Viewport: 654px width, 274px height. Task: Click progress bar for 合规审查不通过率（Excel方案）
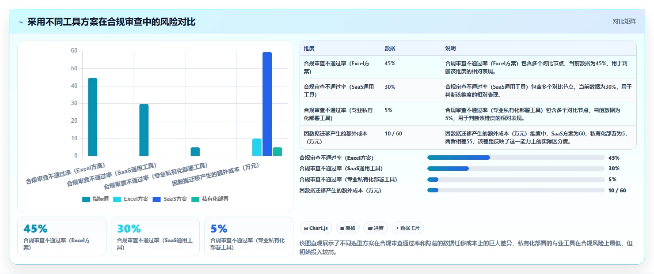coord(516,158)
